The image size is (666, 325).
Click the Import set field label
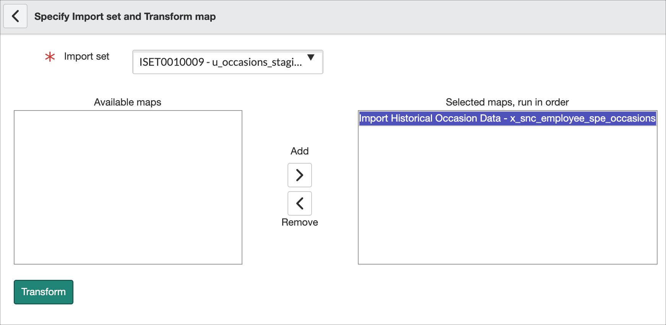coord(87,57)
